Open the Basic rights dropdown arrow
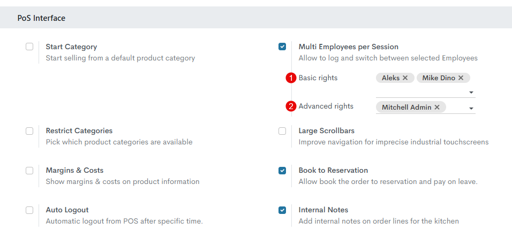The image size is (512, 238). click(x=471, y=93)
